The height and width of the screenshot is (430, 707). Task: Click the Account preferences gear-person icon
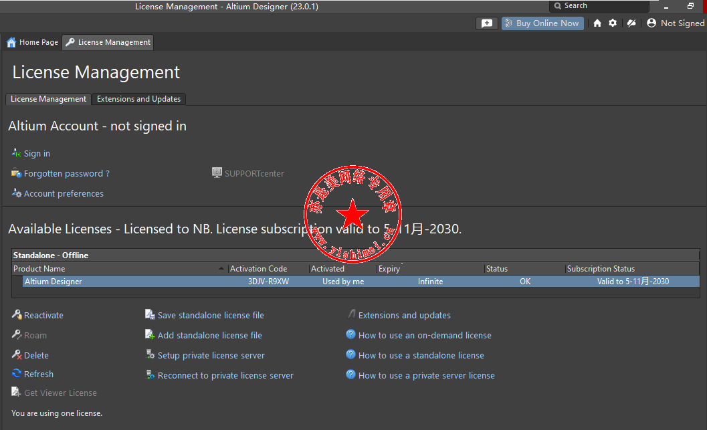(x=16, y=193)
